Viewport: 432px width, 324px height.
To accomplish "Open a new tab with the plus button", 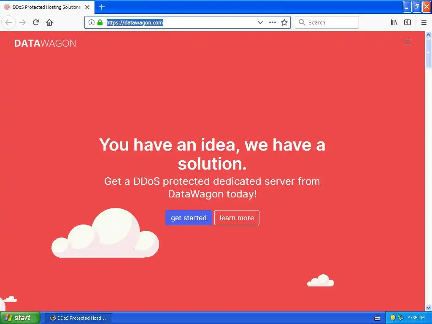I will (102, 7).
